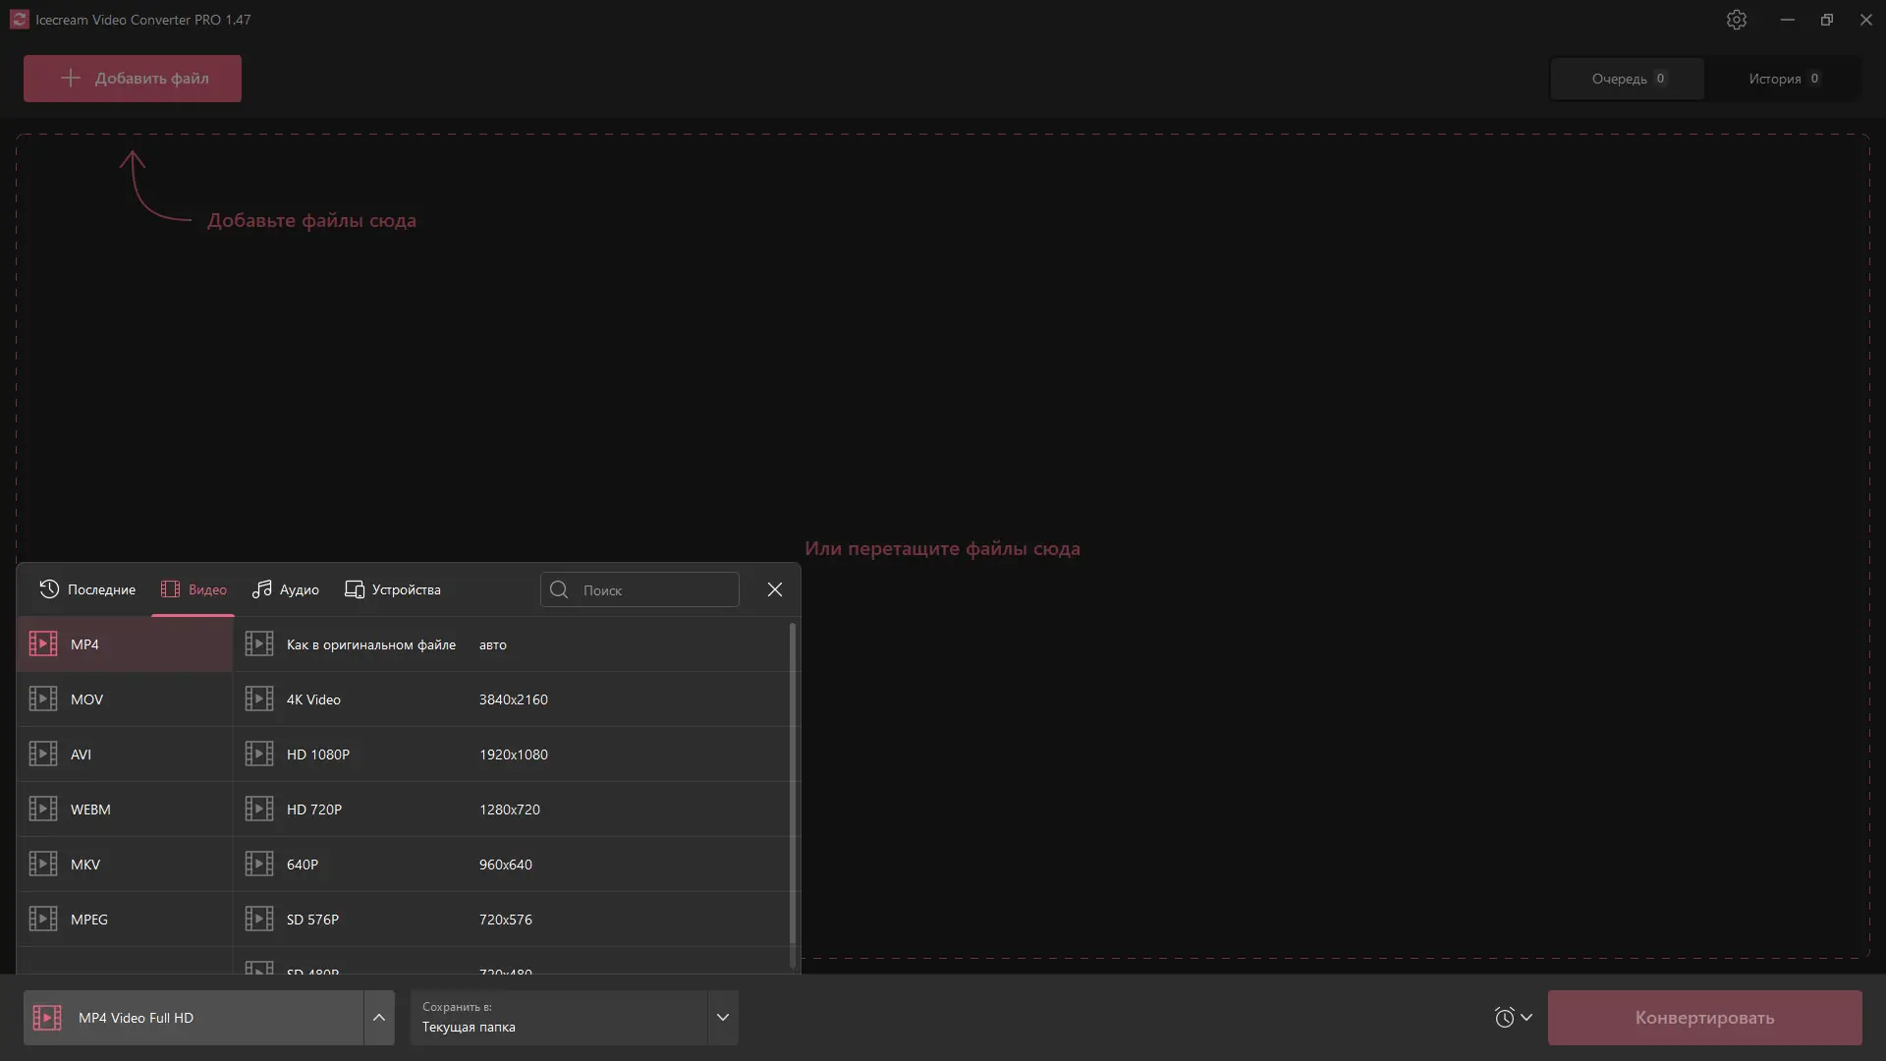The image size is (1886, 1061).
Task: Click the search magnifier icon
Action: point(559,589)
